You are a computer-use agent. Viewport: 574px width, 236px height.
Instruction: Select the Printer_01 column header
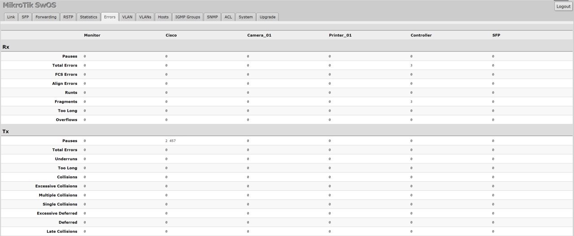(340, 35)
